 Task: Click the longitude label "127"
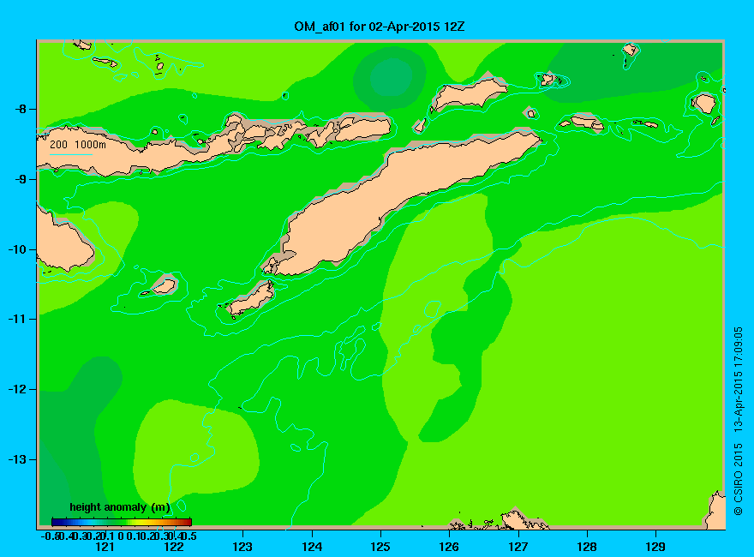click(518, 547)
